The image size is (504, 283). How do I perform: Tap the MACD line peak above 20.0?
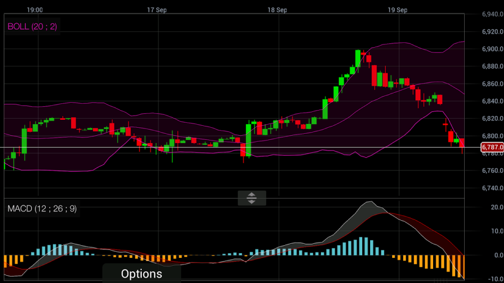coord(371,202)
